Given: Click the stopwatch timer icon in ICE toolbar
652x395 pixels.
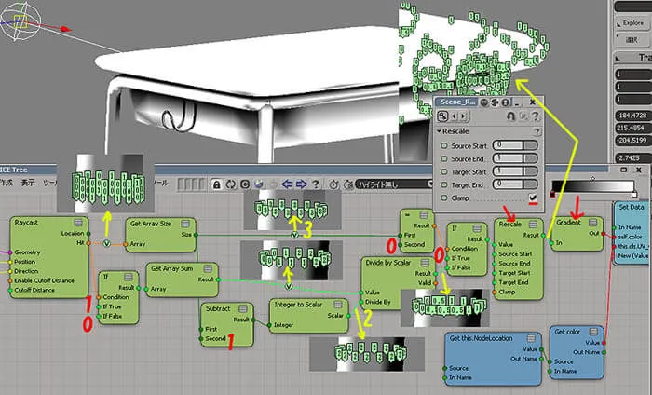Looking at the screenshot, I should (333, 184).
